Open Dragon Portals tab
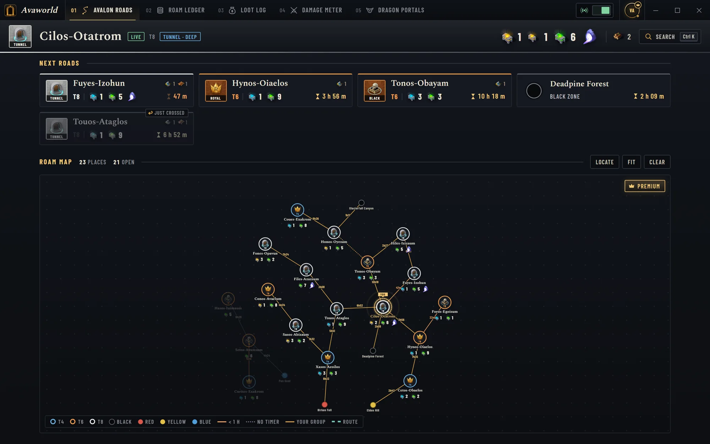710x444 pixels. click(390, 10)
